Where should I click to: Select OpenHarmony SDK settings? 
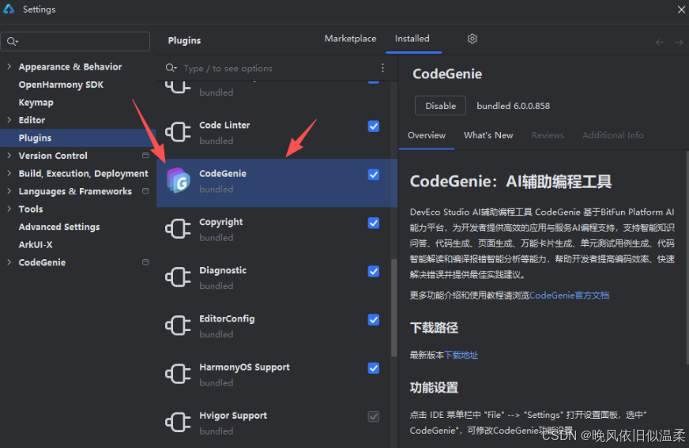click(61, 85)
